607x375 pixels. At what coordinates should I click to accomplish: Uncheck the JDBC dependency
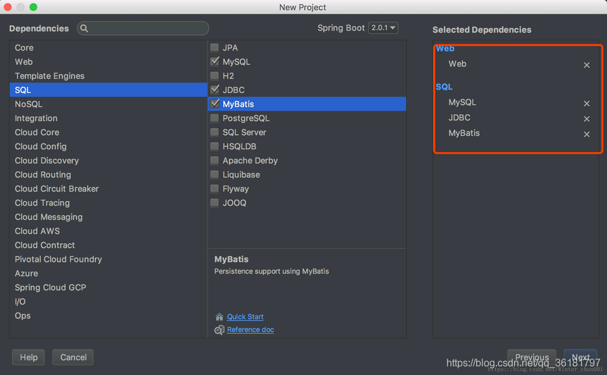tap(214, 90)
